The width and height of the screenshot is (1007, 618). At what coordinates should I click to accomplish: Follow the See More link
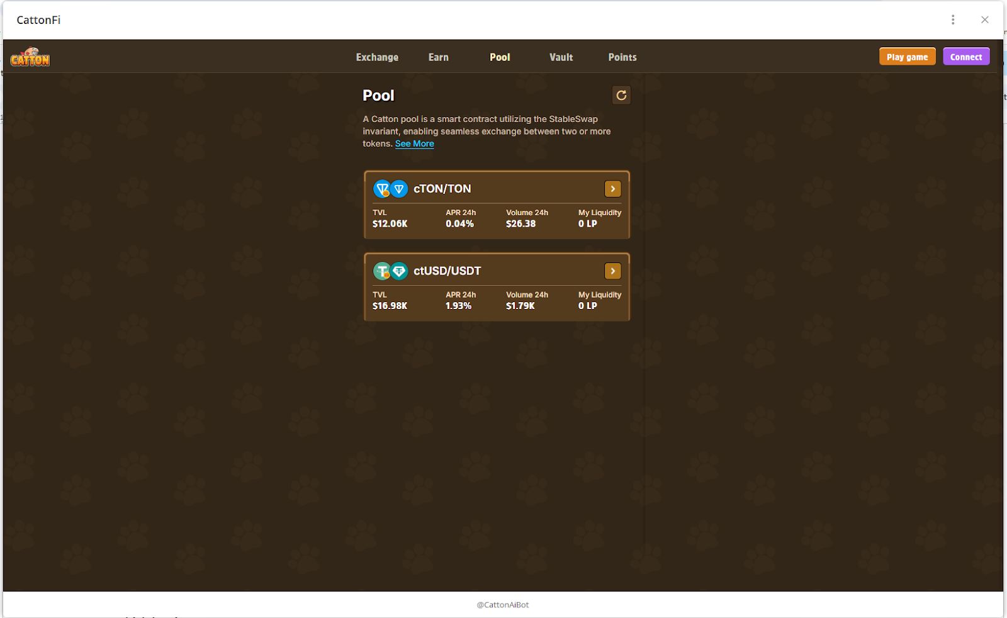(x=414, y=143)
